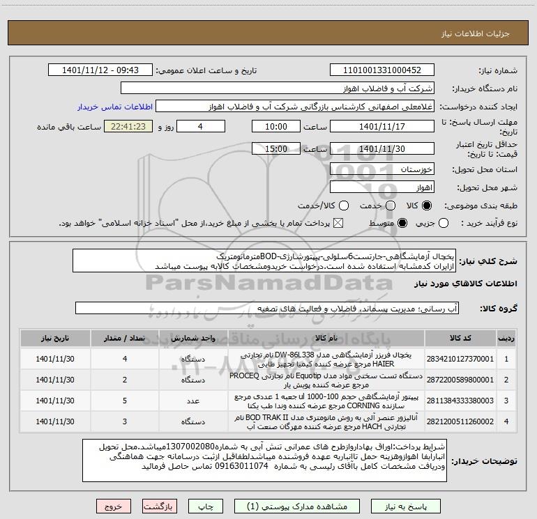Screen dimensions: 537x519
Task: Select the 'خدمت' radio button
Action: click(x=390, y=206)
